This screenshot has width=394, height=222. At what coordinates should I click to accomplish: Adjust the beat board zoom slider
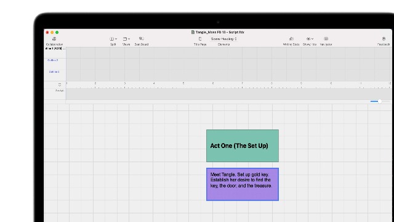point(380,101)
